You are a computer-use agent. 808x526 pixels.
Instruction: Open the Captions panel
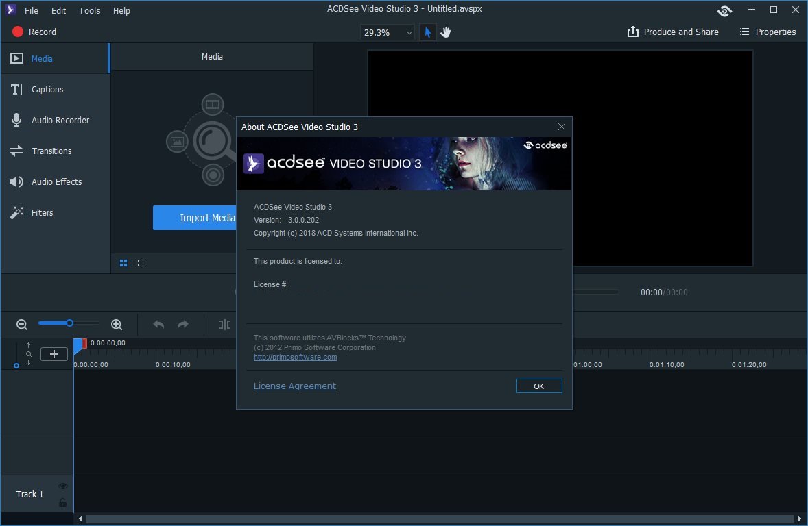pyautogui.click(x=55, y=90)
